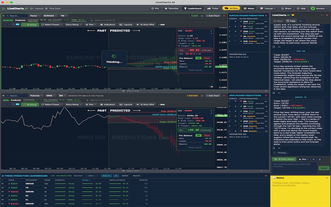Image resolution: width=331 pixels, height=207 pixels.
Task: Open Favorites from the top bar
Action: click(x=172, y=9)
